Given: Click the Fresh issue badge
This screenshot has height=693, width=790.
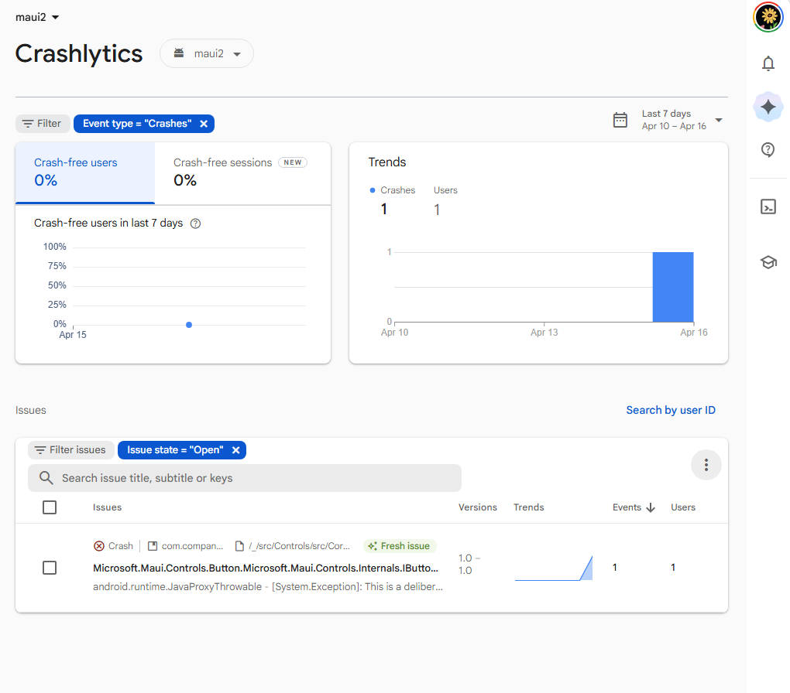Looking at the screenshot, I should [400, 546].
